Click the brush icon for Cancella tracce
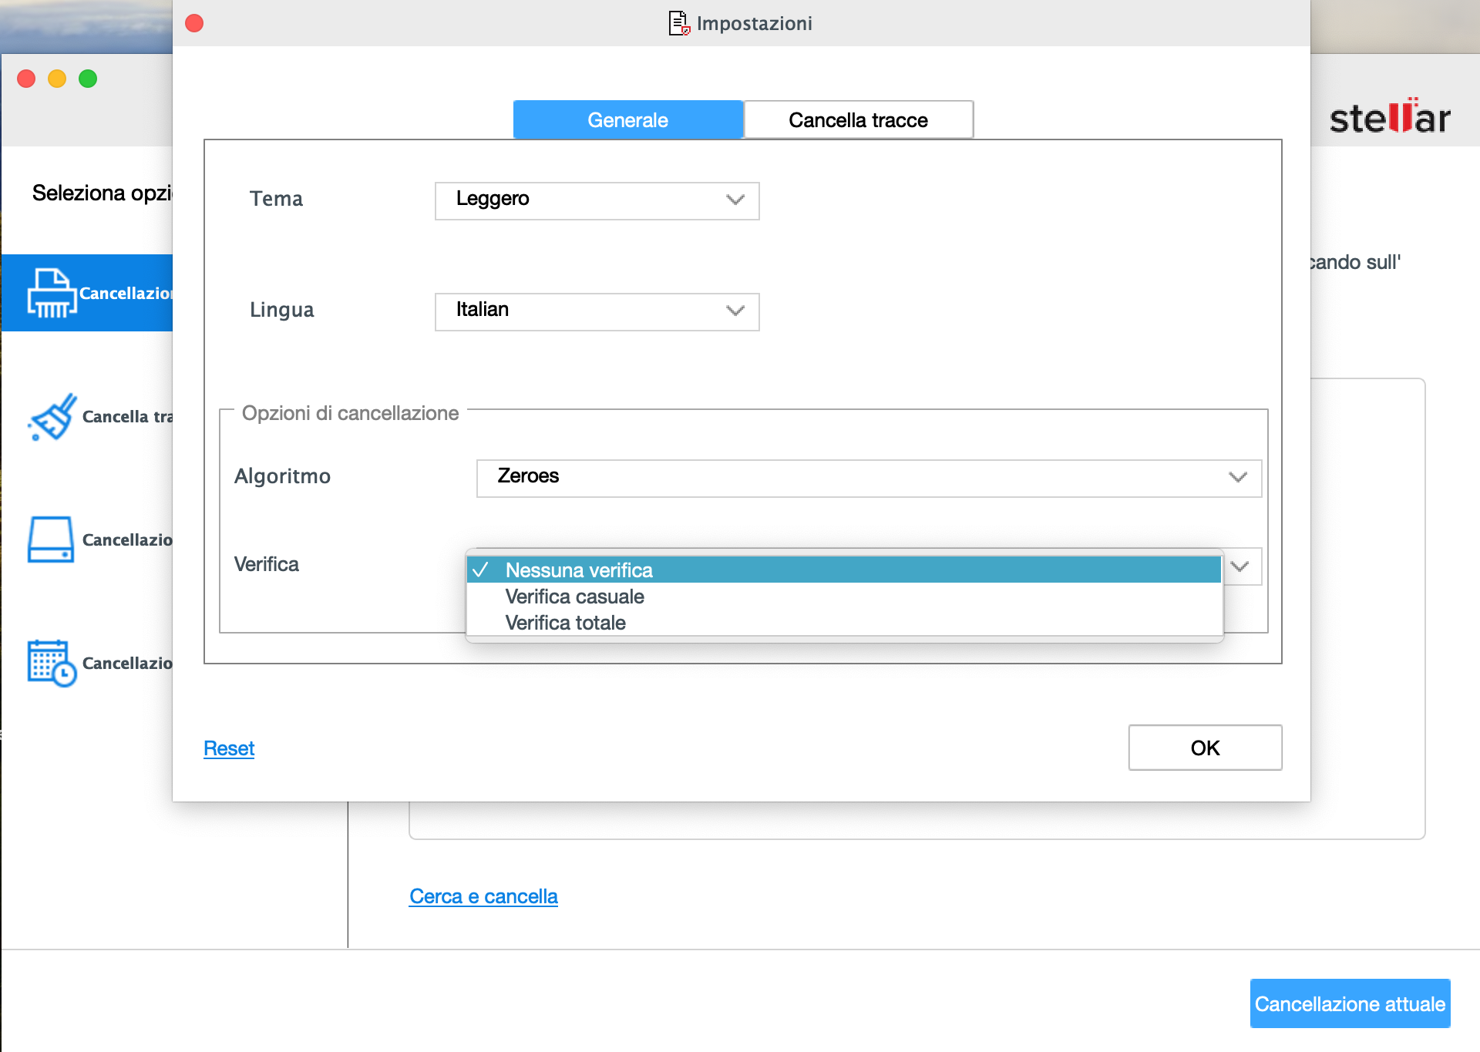Viewport: 1480px width, 1052px height. (52, 416)
